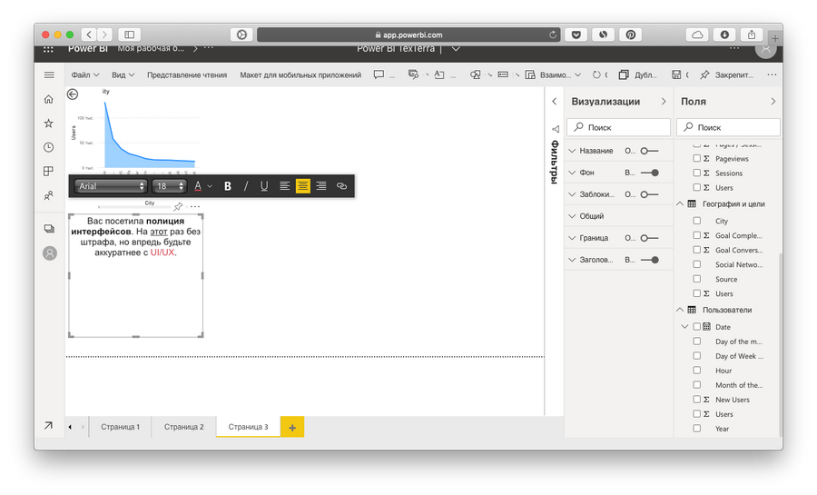
Task: Open the Power BI app launcher grid
Action: (x=48, y=49)
